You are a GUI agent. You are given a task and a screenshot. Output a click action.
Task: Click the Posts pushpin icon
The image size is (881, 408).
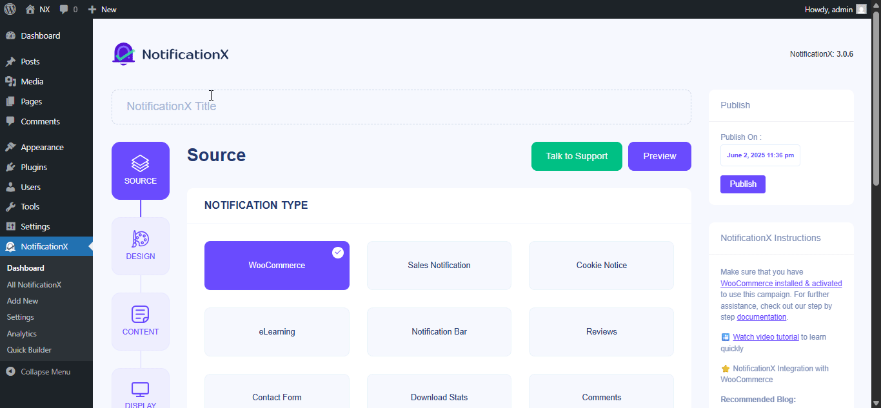pos(10,62)
